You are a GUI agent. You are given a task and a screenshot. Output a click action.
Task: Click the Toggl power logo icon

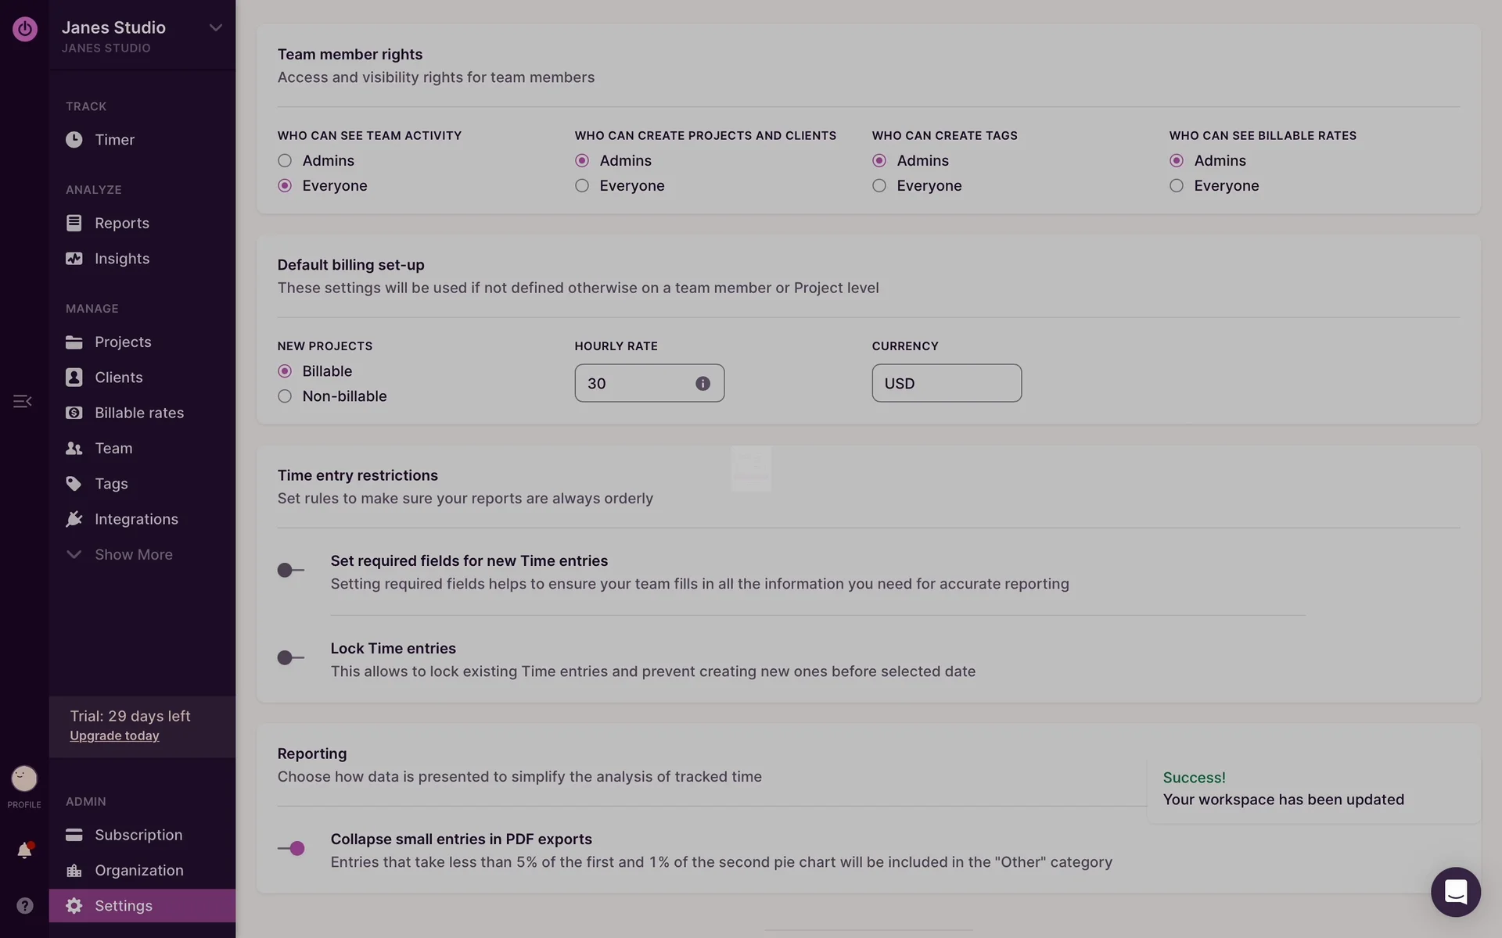(x=24, y=29)
